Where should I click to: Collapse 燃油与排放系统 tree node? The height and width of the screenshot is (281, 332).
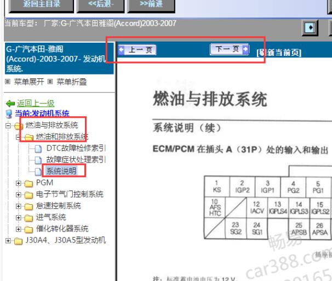(8, 126)
